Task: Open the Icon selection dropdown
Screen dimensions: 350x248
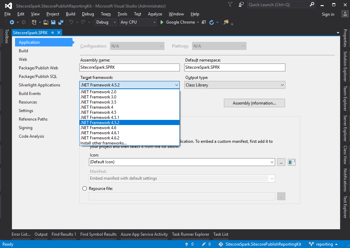Action: click(182, 162)
